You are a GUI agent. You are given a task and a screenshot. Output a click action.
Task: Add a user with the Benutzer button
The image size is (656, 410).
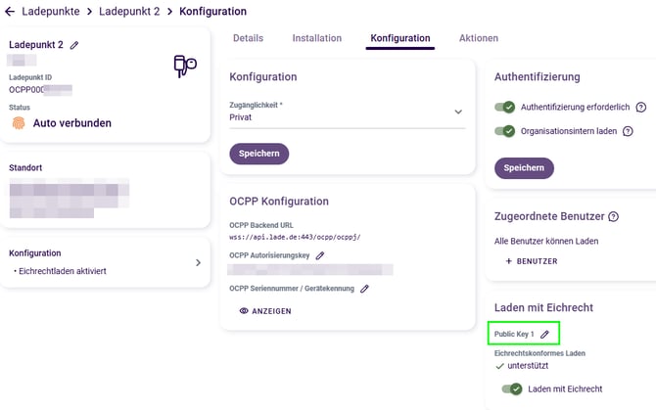pyautogui.click(x=532, y=261)
